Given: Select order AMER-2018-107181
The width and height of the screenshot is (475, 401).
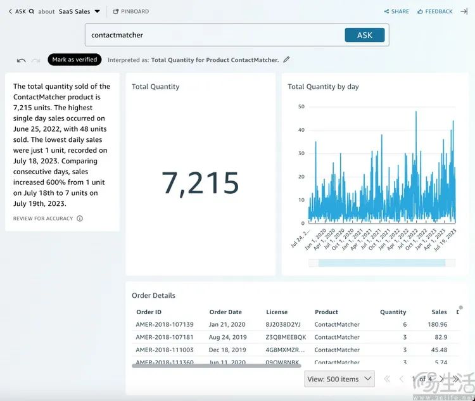Looking at the screenshot, I should tap(165, 338).
